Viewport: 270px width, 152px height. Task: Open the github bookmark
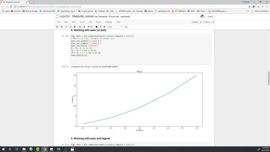pos(148,11)
